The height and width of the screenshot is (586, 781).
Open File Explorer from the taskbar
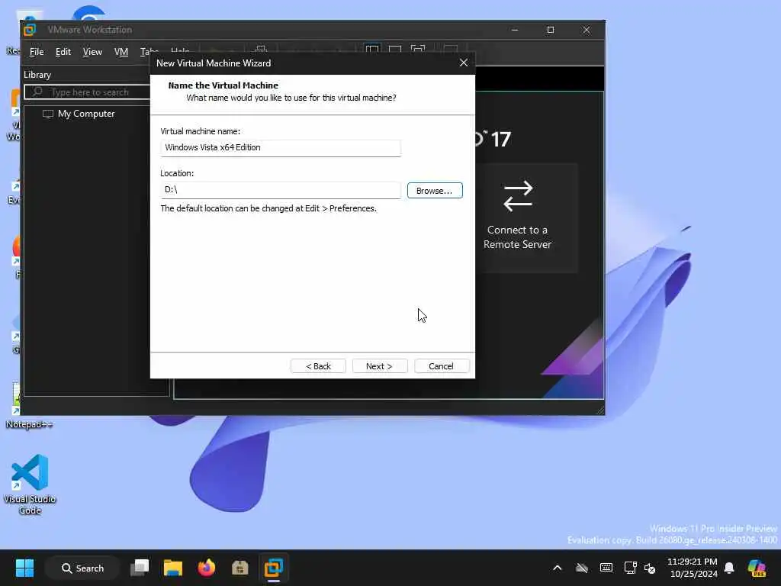pyautogui.click(x=173, y=568)
